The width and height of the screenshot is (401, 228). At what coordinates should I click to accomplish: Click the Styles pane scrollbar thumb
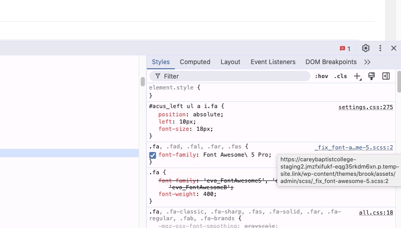pyautogui.click(x=399, y=82)
